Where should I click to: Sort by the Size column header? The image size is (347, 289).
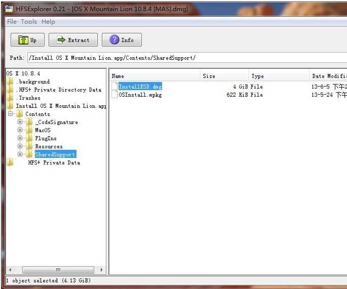(x=224, y=76)
